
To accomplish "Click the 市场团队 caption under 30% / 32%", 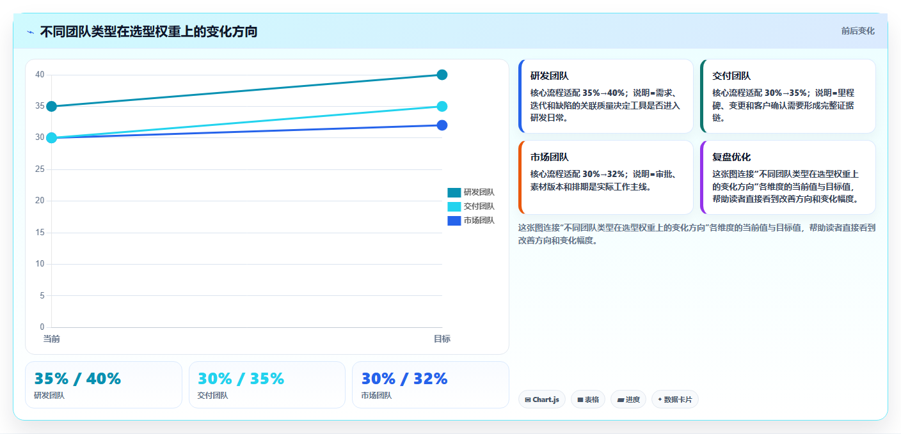I will pyautogui.click(x=376, y=396).
